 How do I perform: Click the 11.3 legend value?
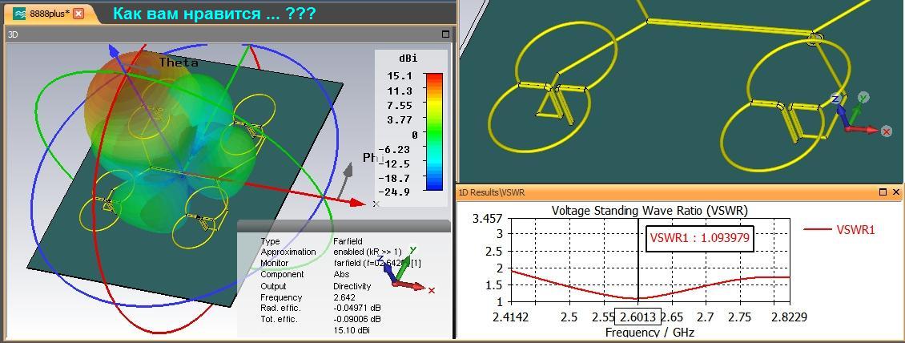(400, 91)
